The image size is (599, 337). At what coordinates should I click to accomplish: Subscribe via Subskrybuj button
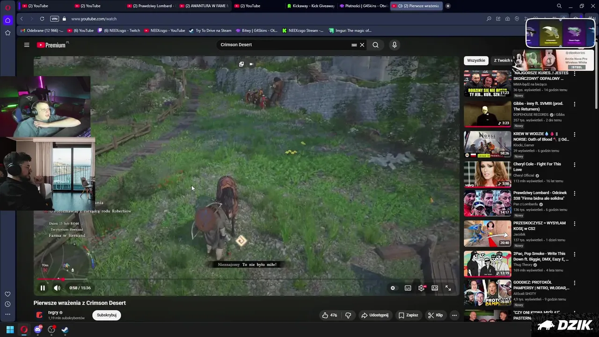(107, 315)
